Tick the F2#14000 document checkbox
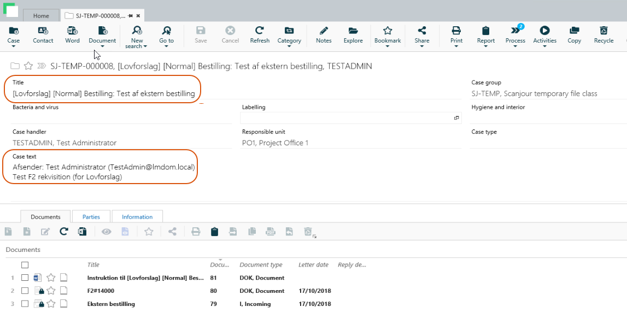This screenshot has width=627, height=330. (x=25, y=291)
